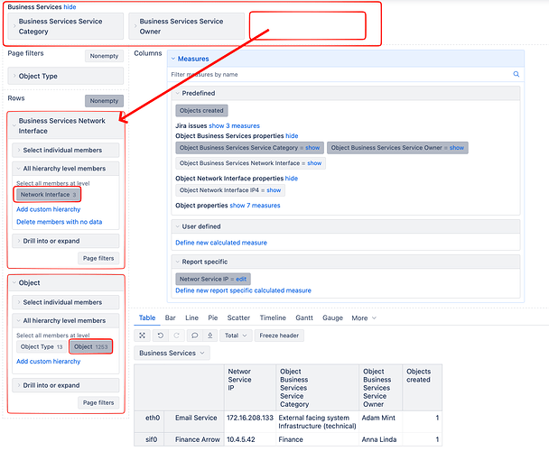Switch to the Gauge tab
The height and width of the screenshot is (451, 549).
pyautogui.click(x=332, y=318)
